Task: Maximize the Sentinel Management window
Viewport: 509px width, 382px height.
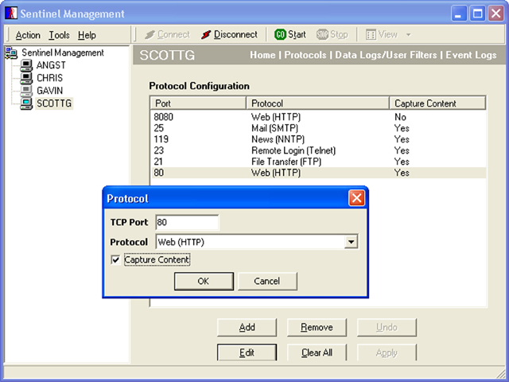Action: pyautogui.click(x=477, y=14)
